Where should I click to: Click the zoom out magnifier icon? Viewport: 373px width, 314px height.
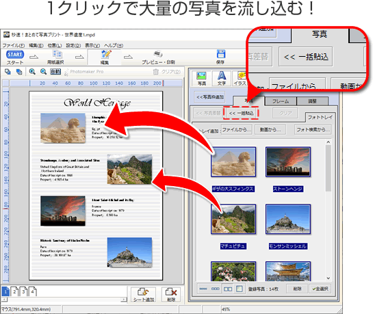point(43,72)
